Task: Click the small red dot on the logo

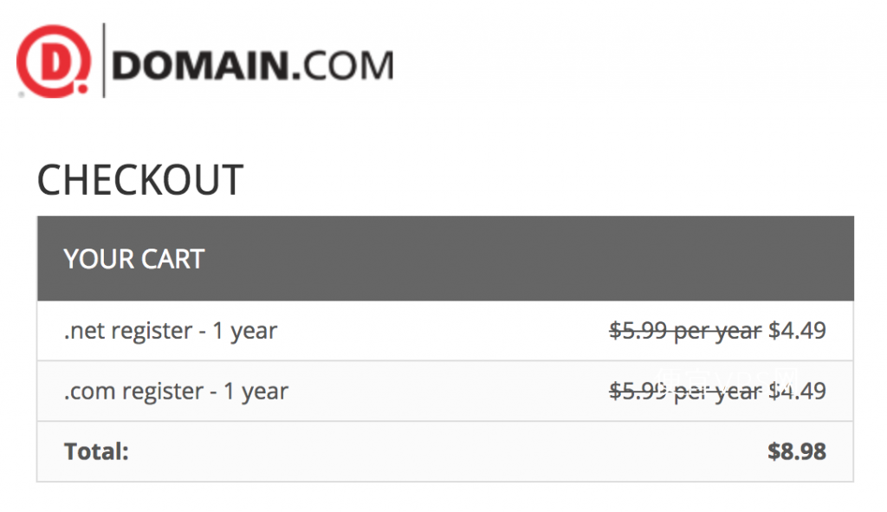Action: [82, 89]
